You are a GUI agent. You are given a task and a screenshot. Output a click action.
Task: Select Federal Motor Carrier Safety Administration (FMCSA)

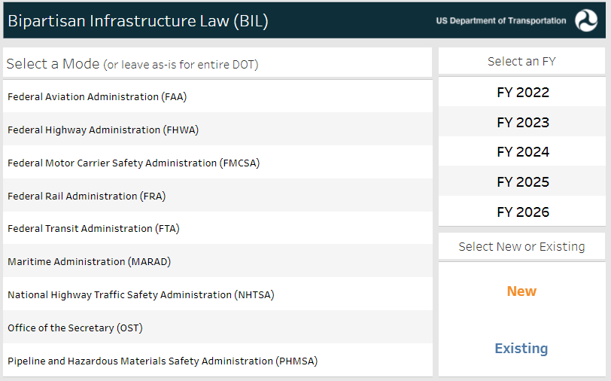pyautogui.click(x=133, y=163)
